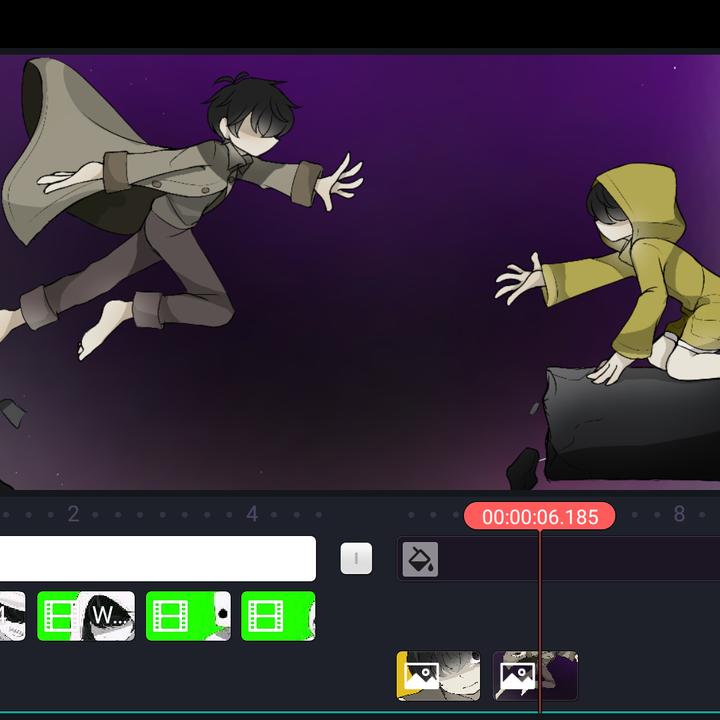720x720 pixels.
Task: Tap the picture icon on the purple image layer
Action: tap(518, 675)
